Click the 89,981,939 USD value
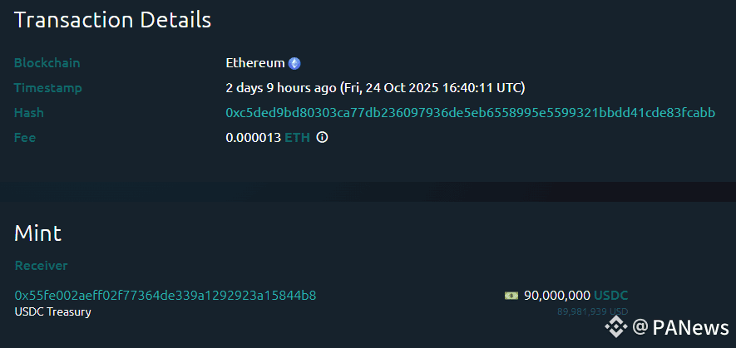Viewport: 736px width, 348px height. tap(593, 311)
